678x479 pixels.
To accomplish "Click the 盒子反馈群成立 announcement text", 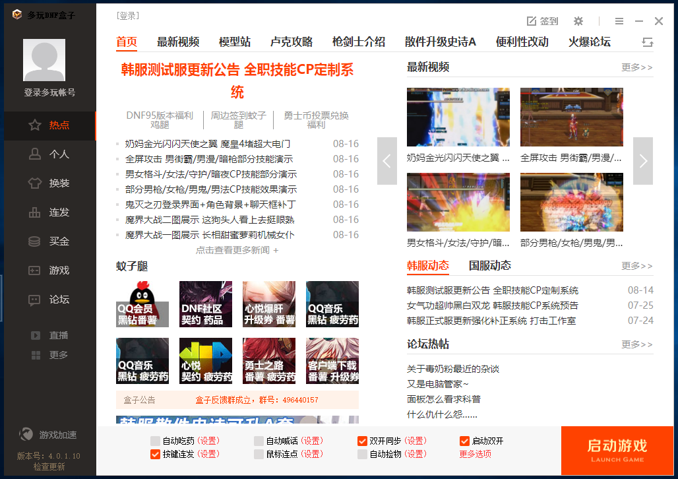I will (x=257, y=400).
